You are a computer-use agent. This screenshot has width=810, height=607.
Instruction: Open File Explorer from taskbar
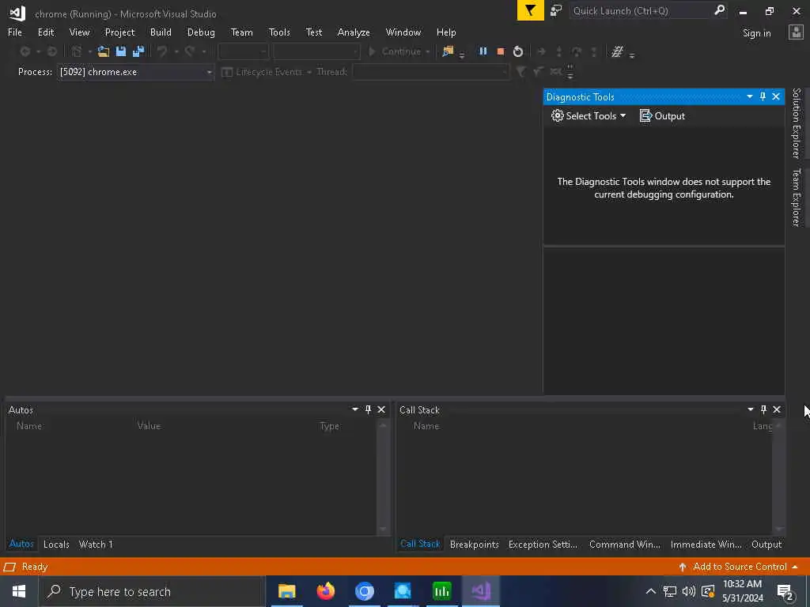click(x=286, y=591)
